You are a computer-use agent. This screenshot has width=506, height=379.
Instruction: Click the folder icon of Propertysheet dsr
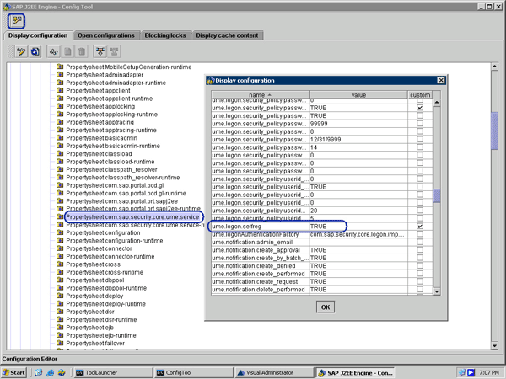coord(60,312)
